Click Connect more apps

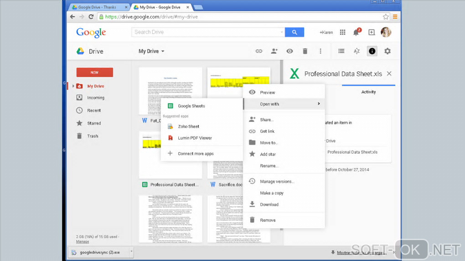pyautogui.click(x=201, y=154)
